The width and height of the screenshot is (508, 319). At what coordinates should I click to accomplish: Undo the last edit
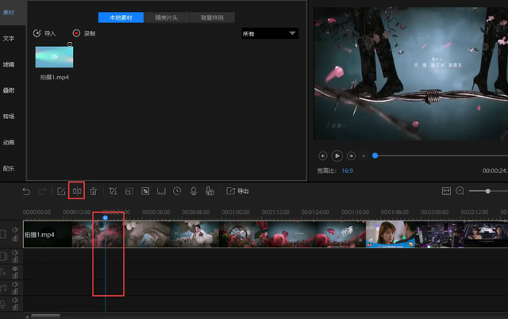(x=26, y=191)
